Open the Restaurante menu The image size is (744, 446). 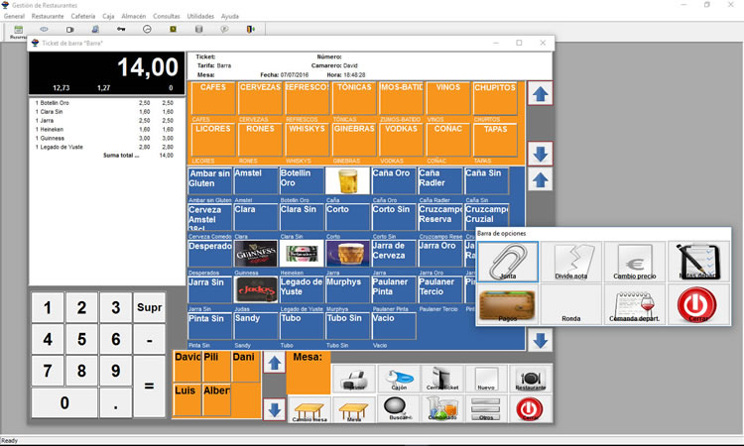pos(48,16)
